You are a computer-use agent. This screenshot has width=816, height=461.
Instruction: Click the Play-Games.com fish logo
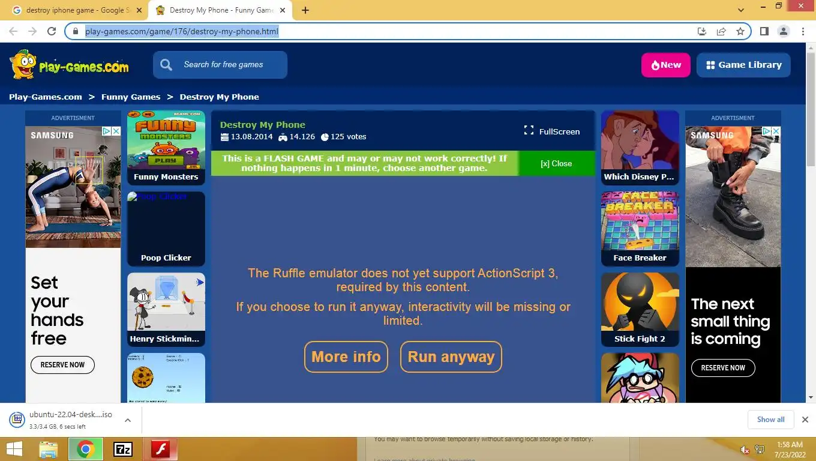tap(69, 65)
